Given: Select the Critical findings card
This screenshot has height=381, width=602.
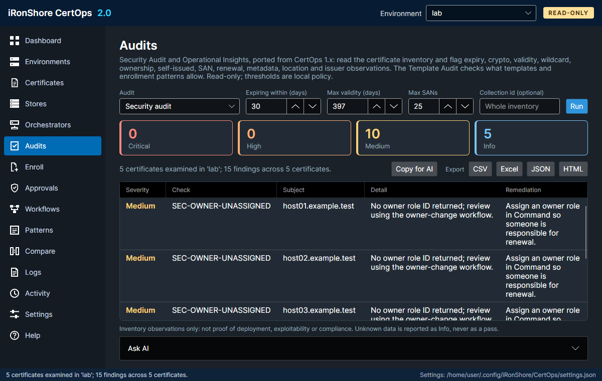Looking at the screenshot, I should [x=176, y=138].
